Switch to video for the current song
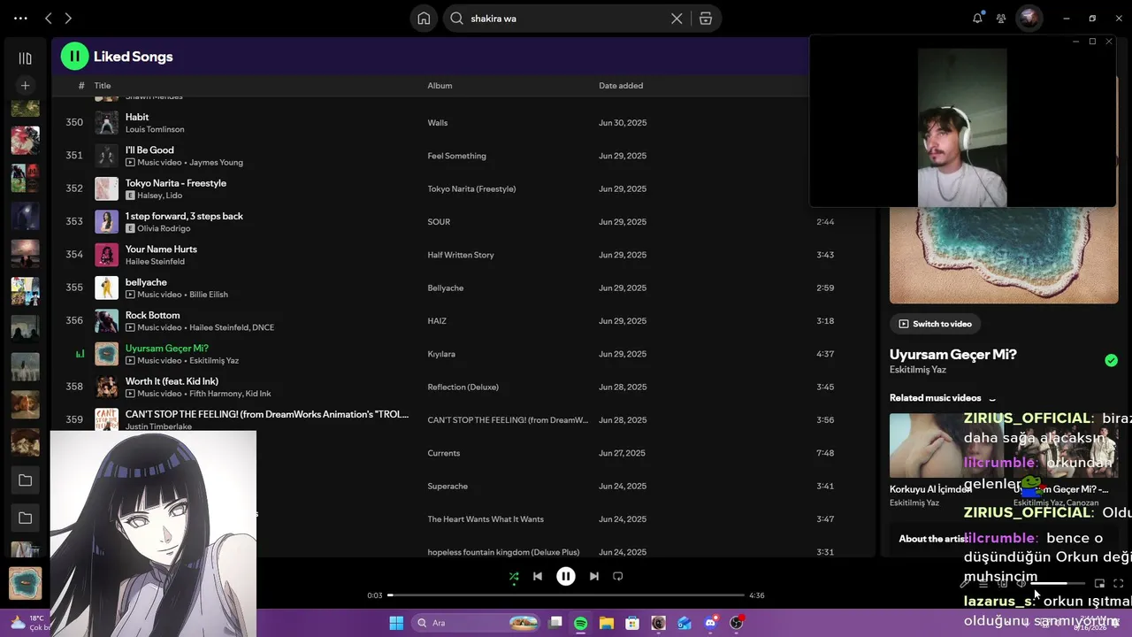 tap(935, 324)
